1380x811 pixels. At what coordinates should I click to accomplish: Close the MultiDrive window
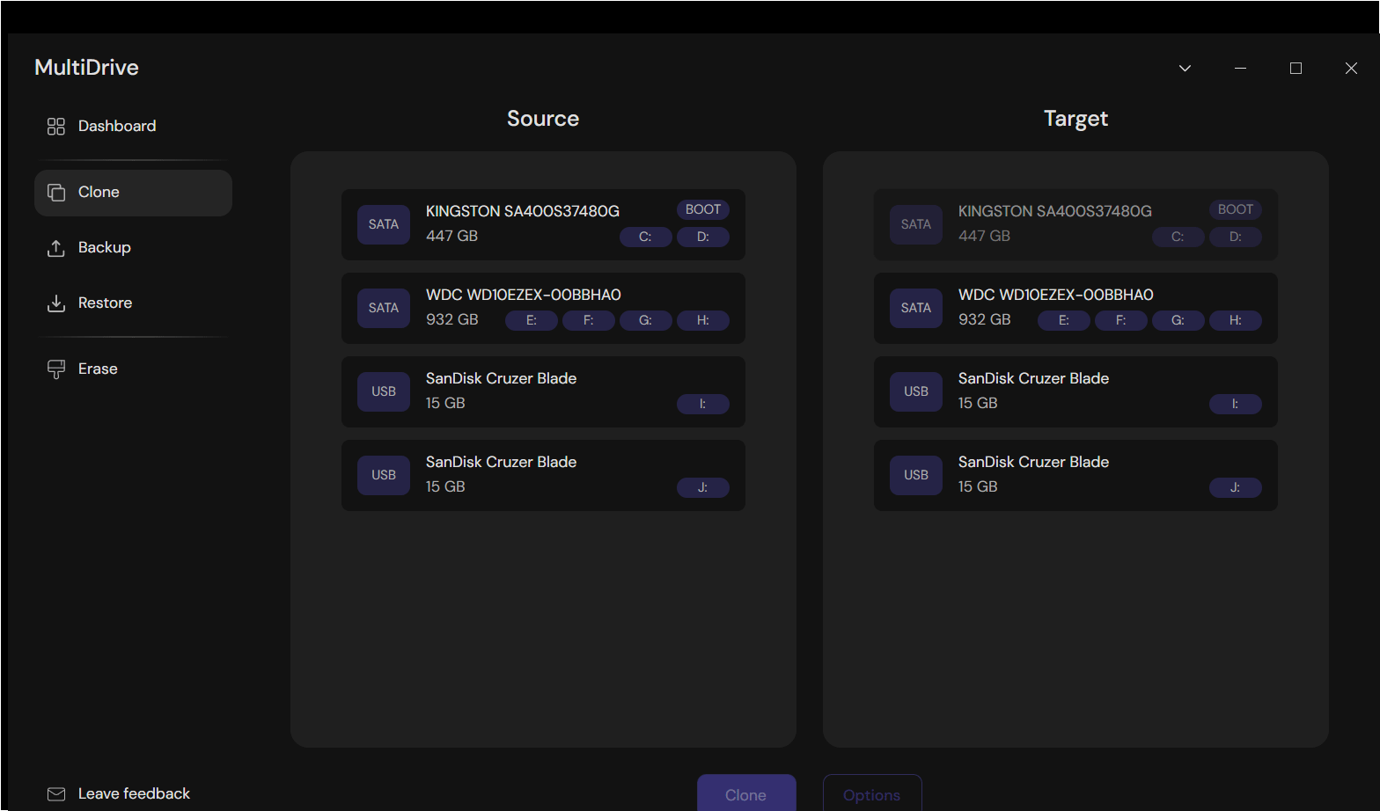[1351, 69]
